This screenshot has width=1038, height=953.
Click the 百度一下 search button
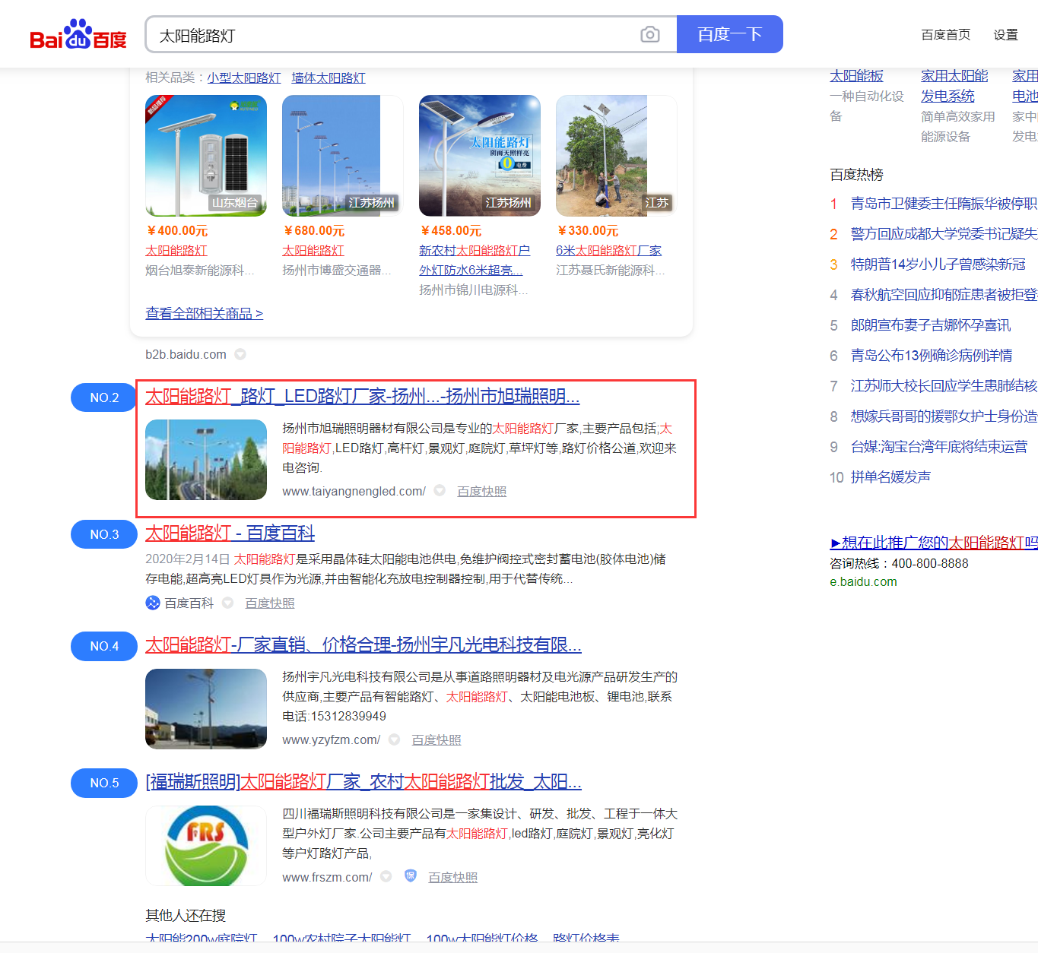[x=730, y=34]
